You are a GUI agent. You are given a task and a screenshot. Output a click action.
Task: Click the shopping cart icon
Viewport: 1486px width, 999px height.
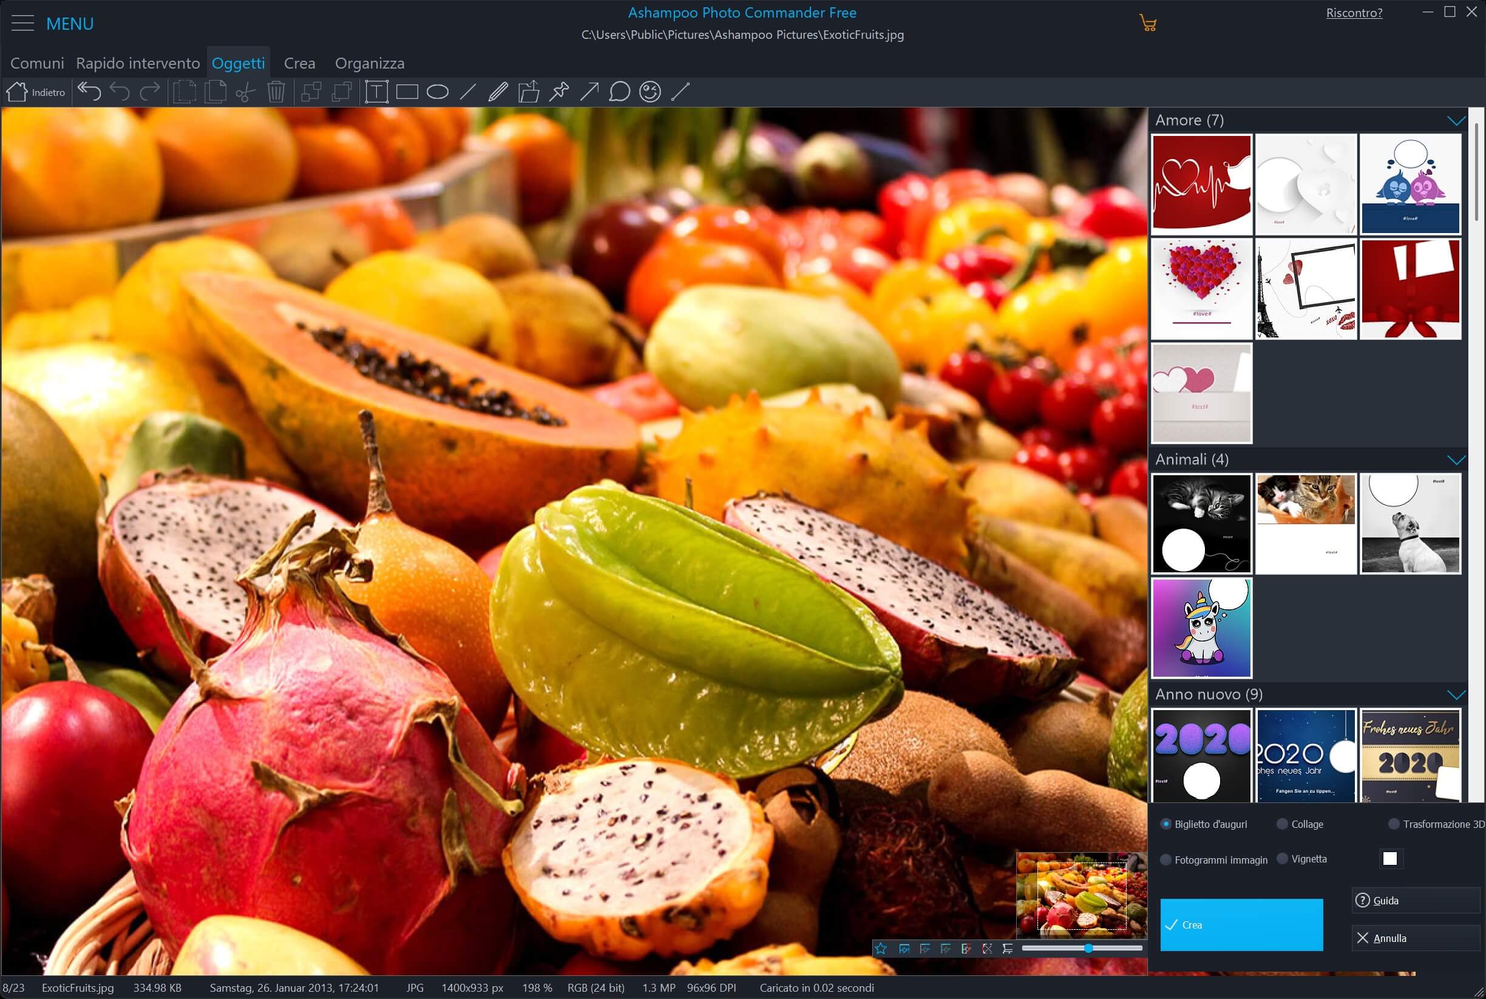pyautogui.click(x=1148, y=24)
